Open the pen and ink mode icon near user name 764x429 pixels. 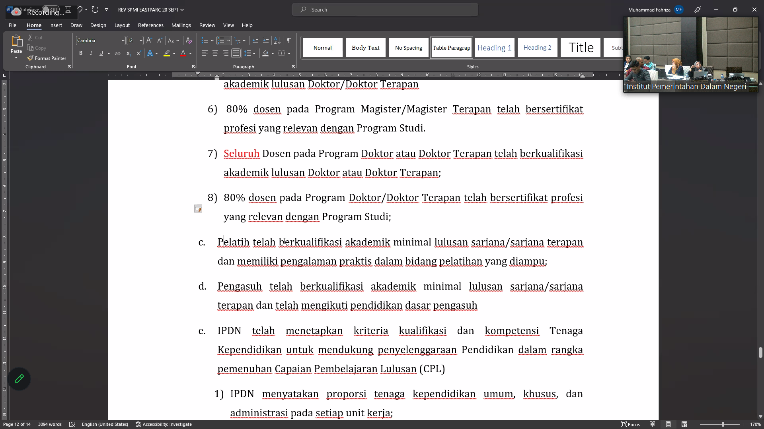(x=698, y=10)
